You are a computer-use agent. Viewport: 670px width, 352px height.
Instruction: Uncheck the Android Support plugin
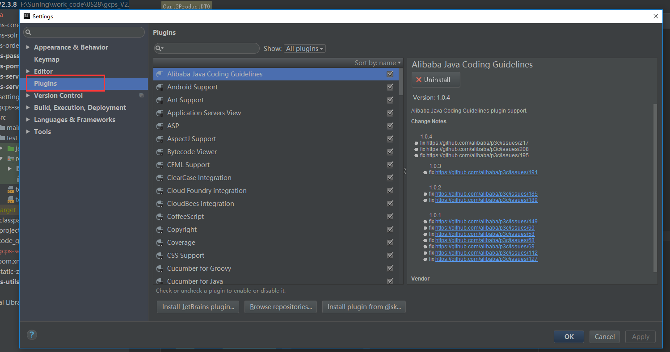click(390, 87)
